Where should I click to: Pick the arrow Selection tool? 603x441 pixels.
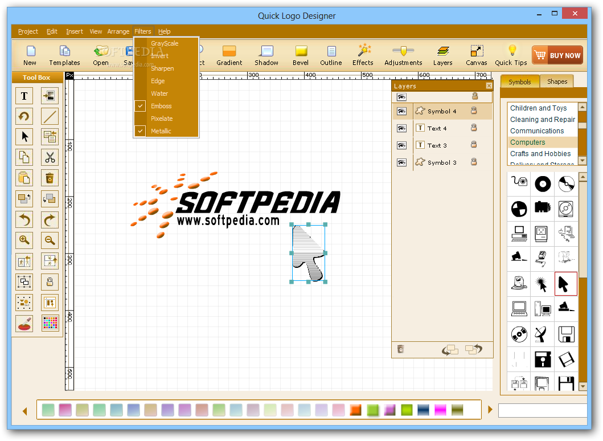[x=24, y=137]
